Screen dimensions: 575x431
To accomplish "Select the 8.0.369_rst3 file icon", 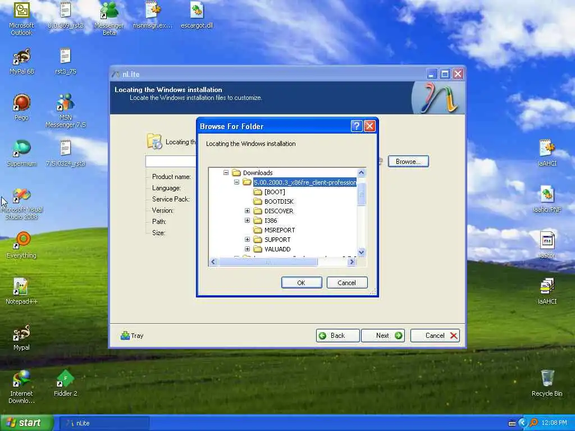I will pyautogui.click(x=65, y=15).
